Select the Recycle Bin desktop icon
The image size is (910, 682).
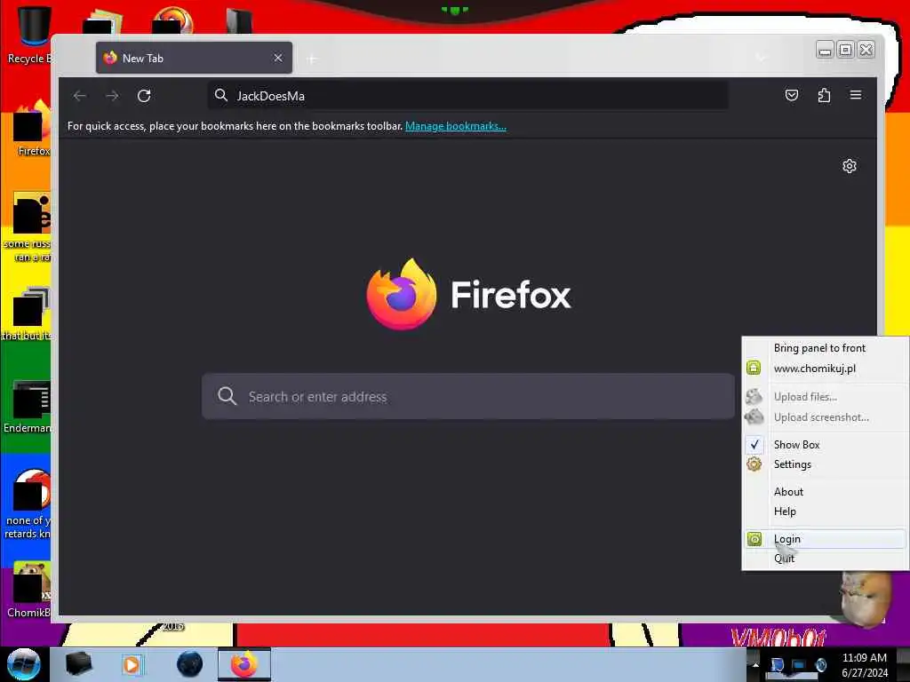pyautogui.click(x=29, y=35)
